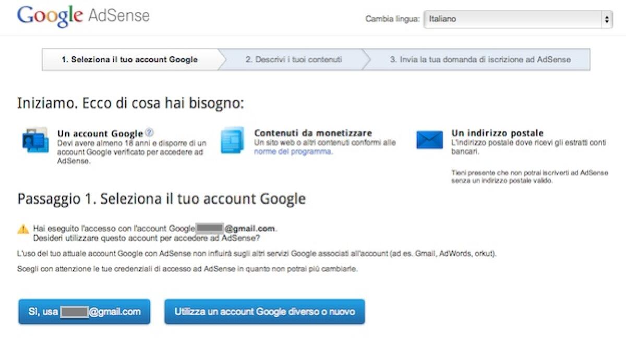This screenshot has width=626, height=344.
Task: Click the Cambia lingua label
Action: (392, 19)
